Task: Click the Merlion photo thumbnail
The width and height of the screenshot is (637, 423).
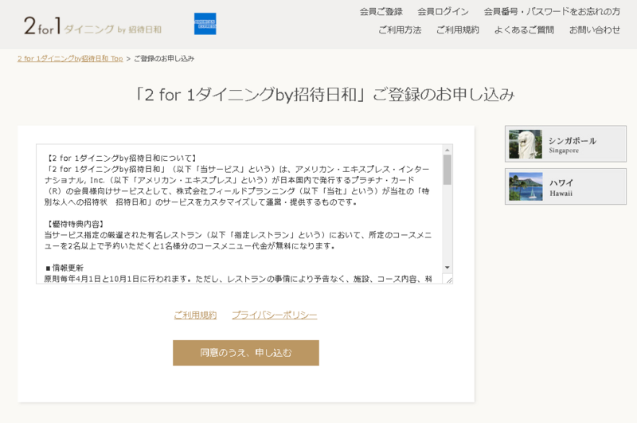Action: tap(526, 144)
